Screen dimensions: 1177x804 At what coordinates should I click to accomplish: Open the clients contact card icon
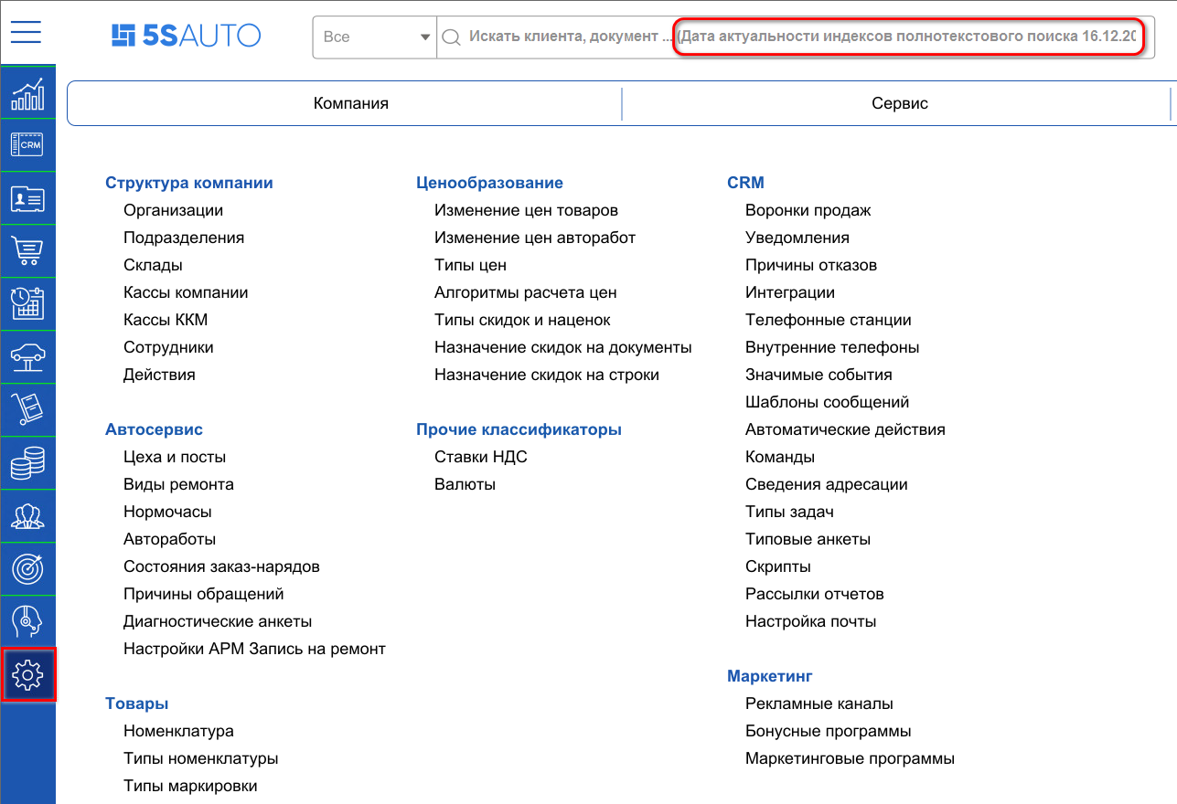click(27, 197)
